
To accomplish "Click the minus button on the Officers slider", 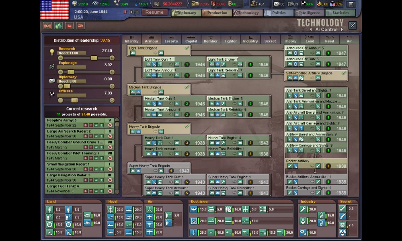I will [x=61, y=100].
